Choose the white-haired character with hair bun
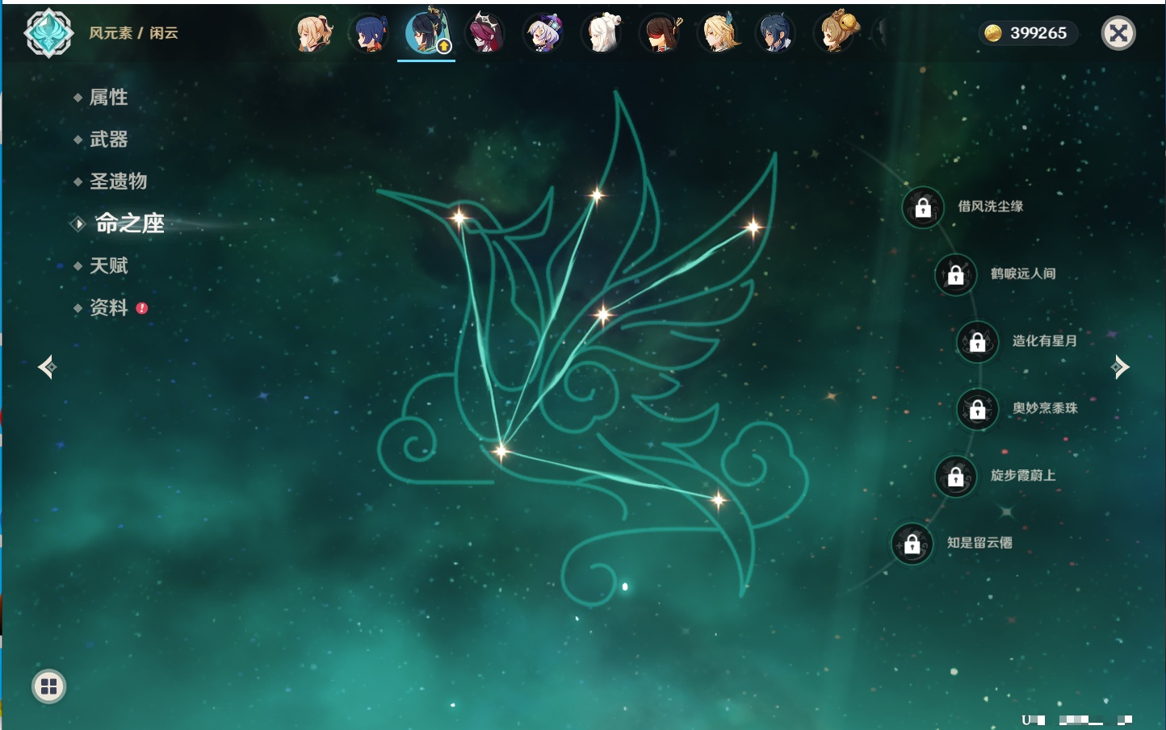 point(602,33)
